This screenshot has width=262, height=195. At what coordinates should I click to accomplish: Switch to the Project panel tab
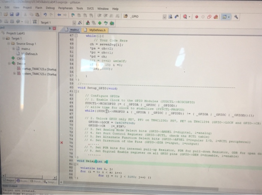coord(9,180)
